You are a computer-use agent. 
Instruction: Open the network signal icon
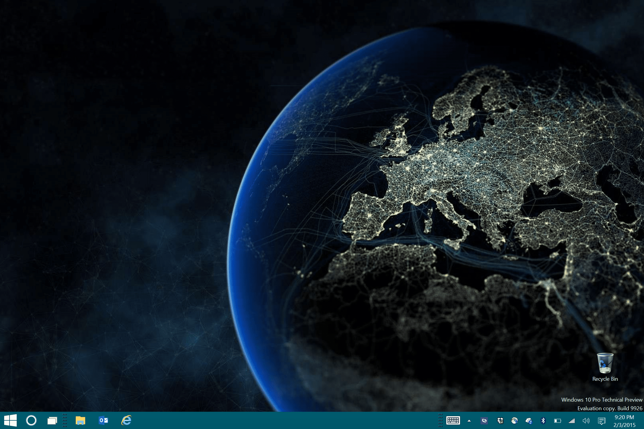click(572, 421)
